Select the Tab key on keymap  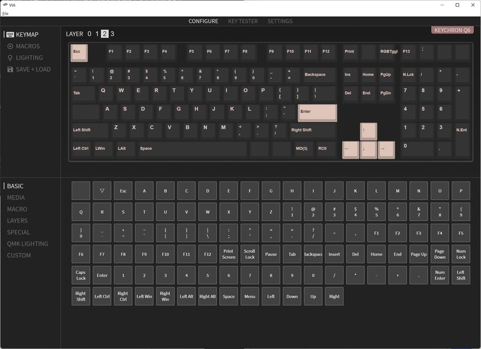tap(83, 94)
